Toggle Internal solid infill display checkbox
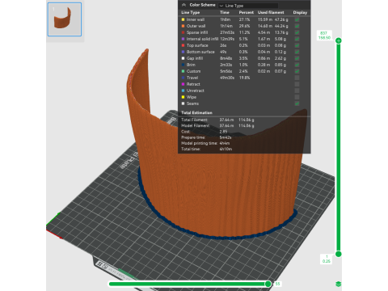388x291 pixels. tap(297, 39)
